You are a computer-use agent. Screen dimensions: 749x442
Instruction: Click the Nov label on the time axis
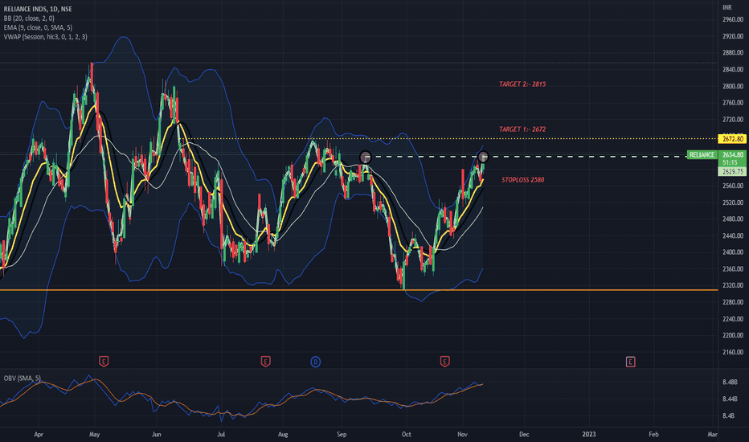(x=462, y=434)
